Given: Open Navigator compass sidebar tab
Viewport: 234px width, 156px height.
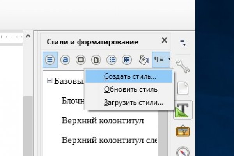Looking at the screenshot, I should 183,152.
